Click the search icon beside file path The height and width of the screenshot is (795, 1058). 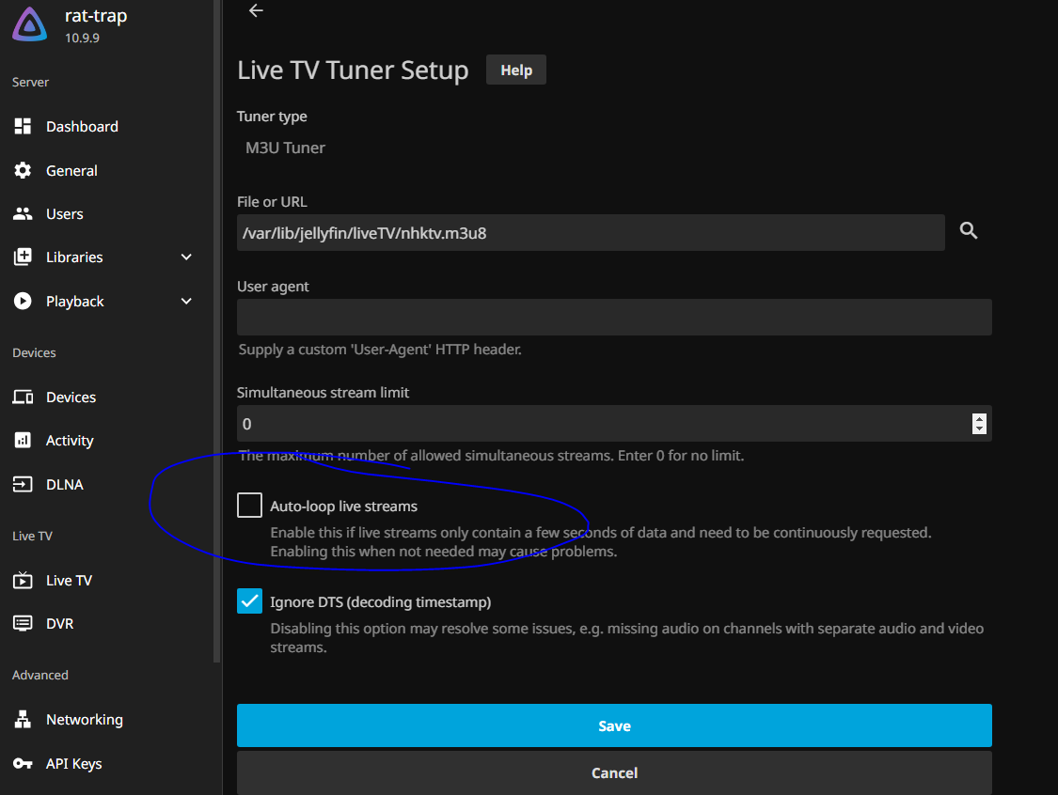tap(969, 231)
